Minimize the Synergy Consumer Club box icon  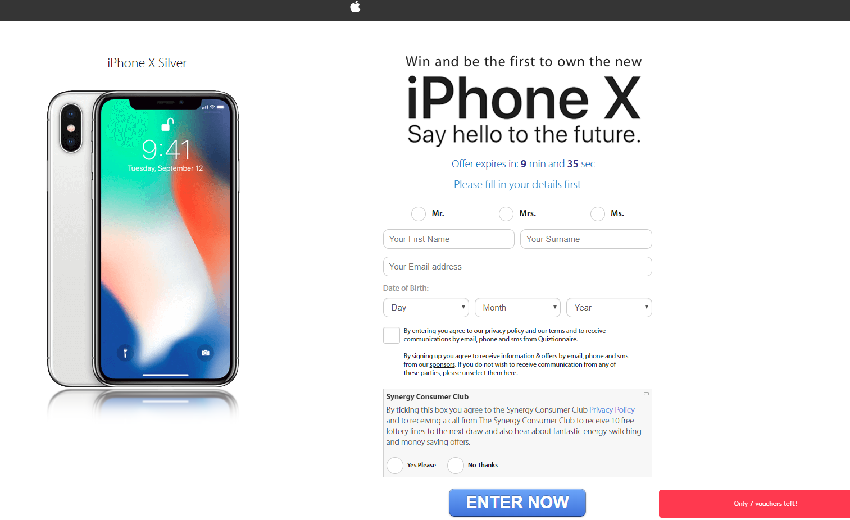click(646, 394)
